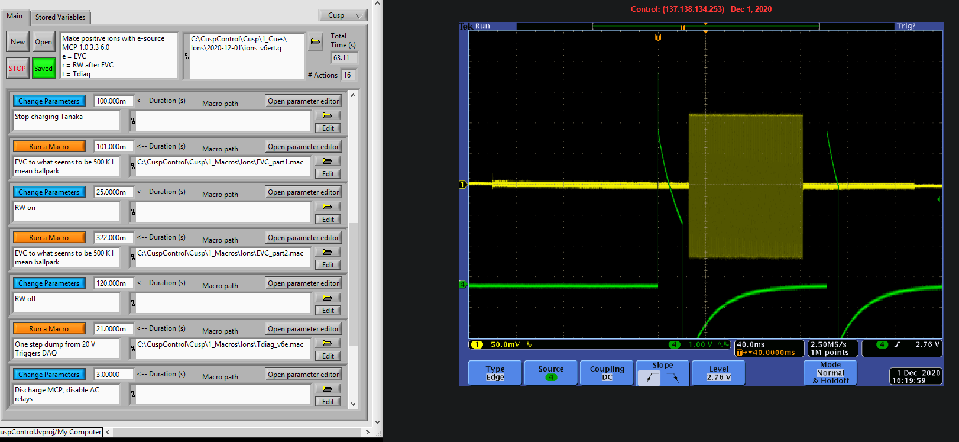Image resolution: width=959 pixels, height=442 pixels.
Task: Click folder icon for EVC_part2.mac macro path
Action: coord(328,252)
